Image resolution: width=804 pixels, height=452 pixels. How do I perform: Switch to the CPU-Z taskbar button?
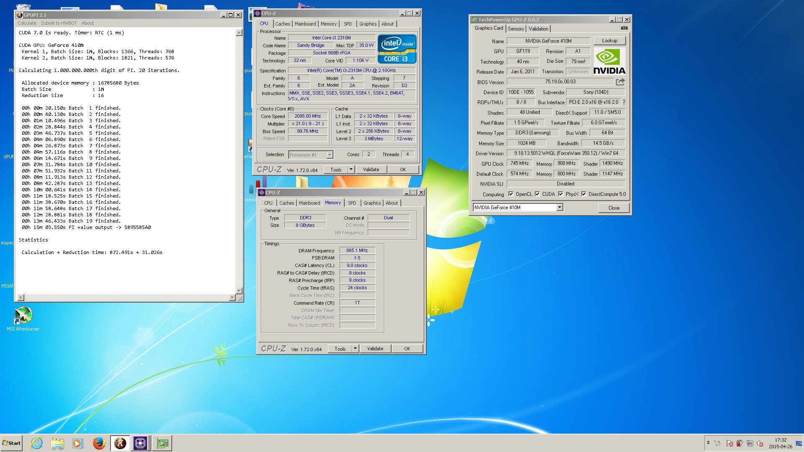[140, 443]
